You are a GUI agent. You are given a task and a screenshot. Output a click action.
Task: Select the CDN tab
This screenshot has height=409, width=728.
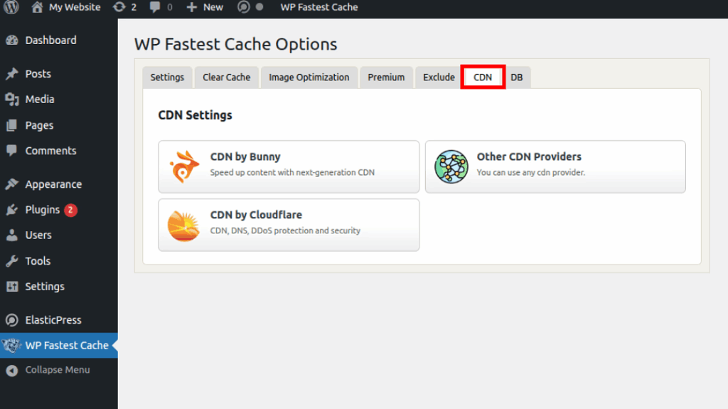coord(483,77)
